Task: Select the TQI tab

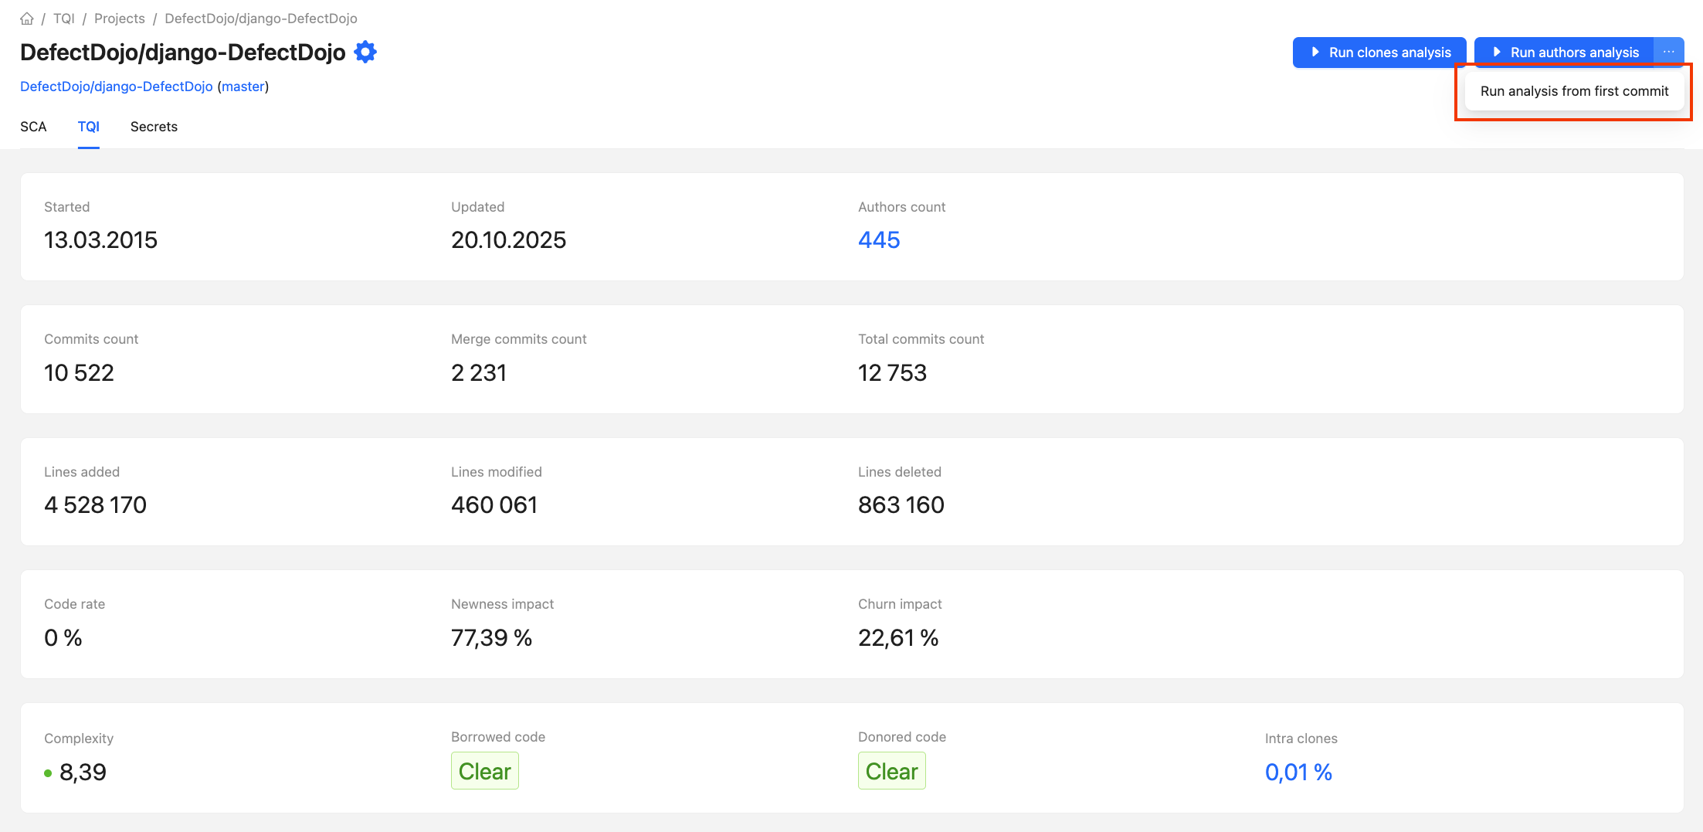Action: point(89,127)
